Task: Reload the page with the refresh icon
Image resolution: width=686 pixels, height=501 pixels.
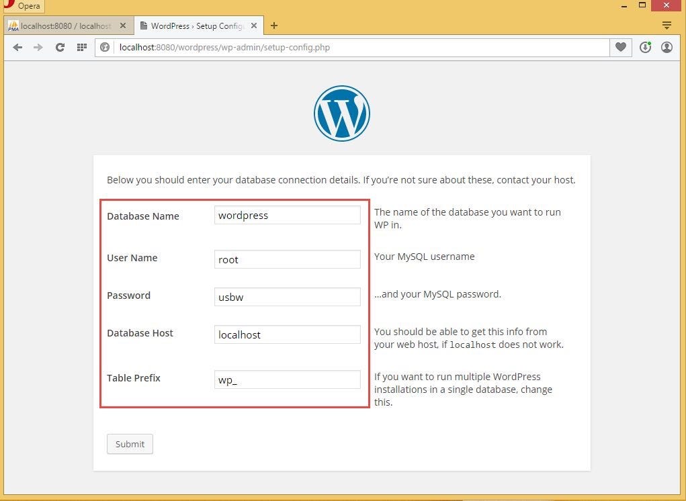Action: (x=60, y=47)
